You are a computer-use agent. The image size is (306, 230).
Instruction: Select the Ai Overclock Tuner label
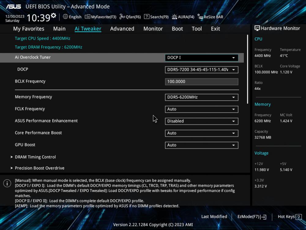click(33, 57)
